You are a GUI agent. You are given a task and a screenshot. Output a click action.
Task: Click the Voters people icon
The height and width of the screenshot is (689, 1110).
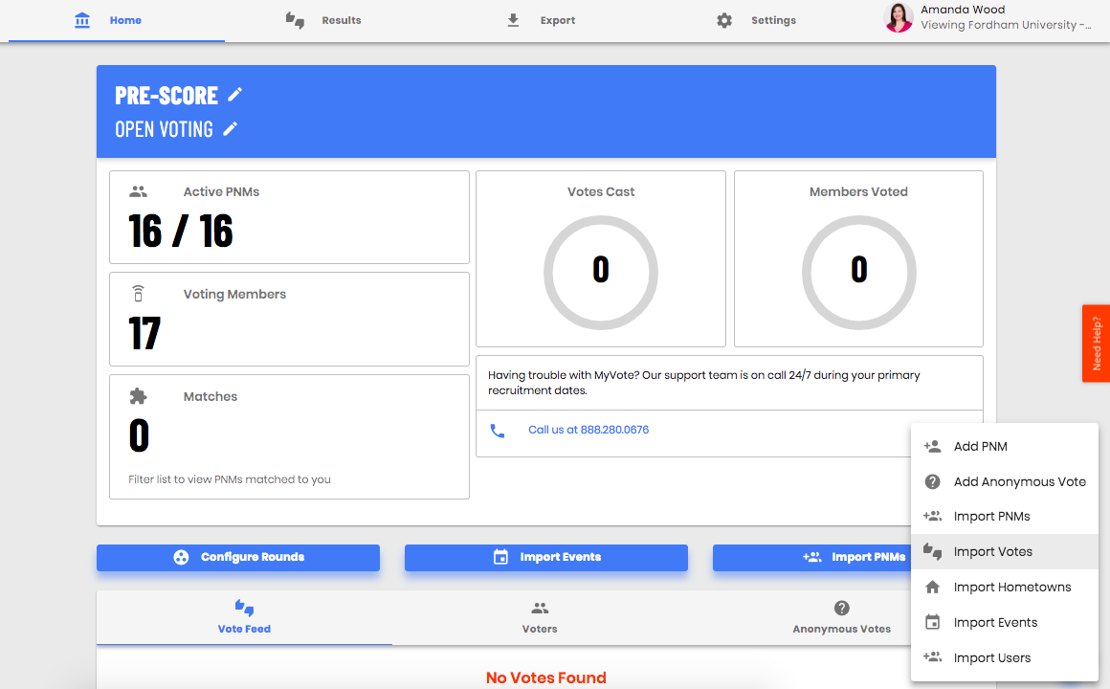click(x=540, y=609)
